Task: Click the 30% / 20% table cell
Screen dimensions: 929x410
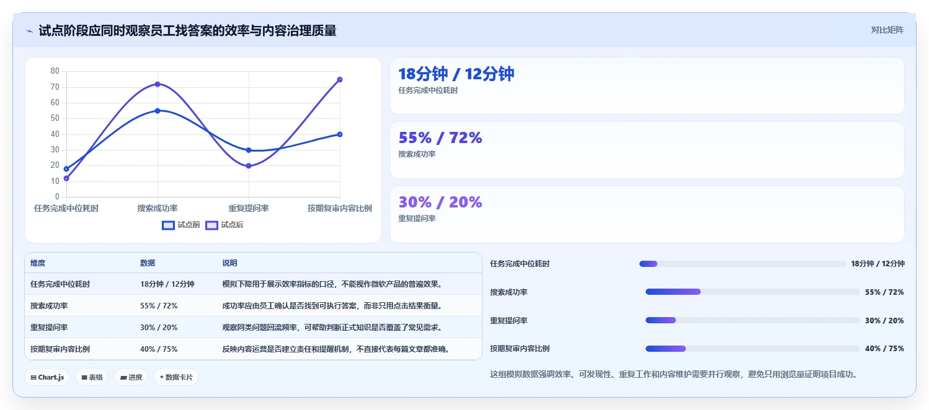Action: coord(159,328)
